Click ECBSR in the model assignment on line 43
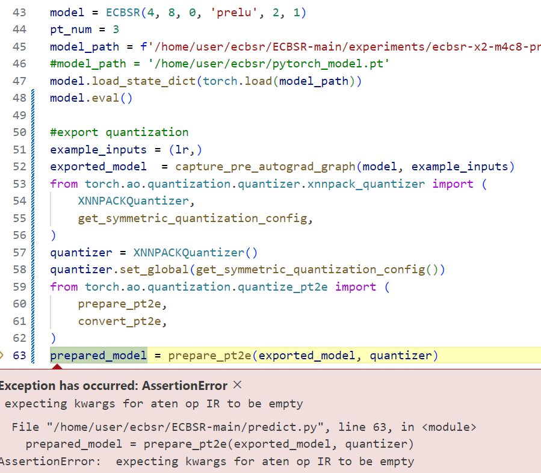Image resolution: width=541 pixels, height=473 pixels. click(x=122, y=12)
